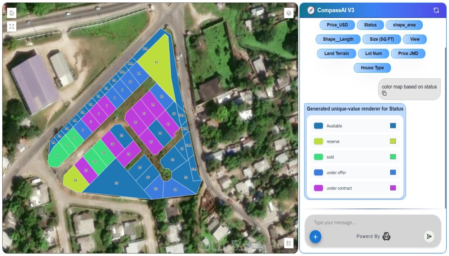
Task: Pick the Shape__Length field chip
Action: point(338,39)
